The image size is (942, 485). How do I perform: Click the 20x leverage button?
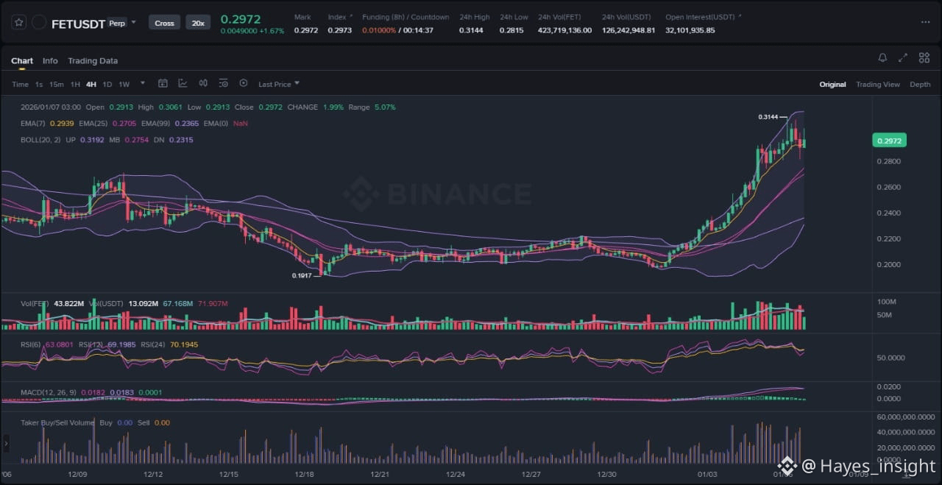coord(198,23)
